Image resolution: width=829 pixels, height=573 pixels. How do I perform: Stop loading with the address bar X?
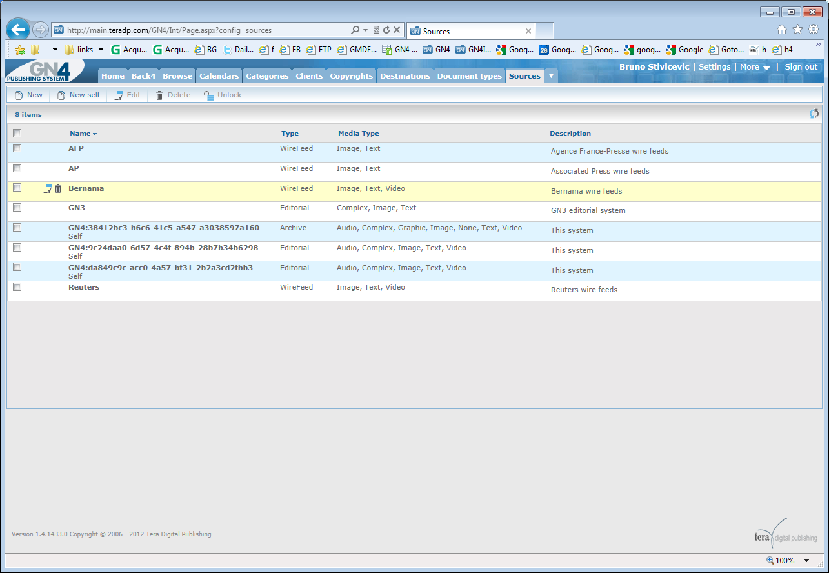pos(397,30)
